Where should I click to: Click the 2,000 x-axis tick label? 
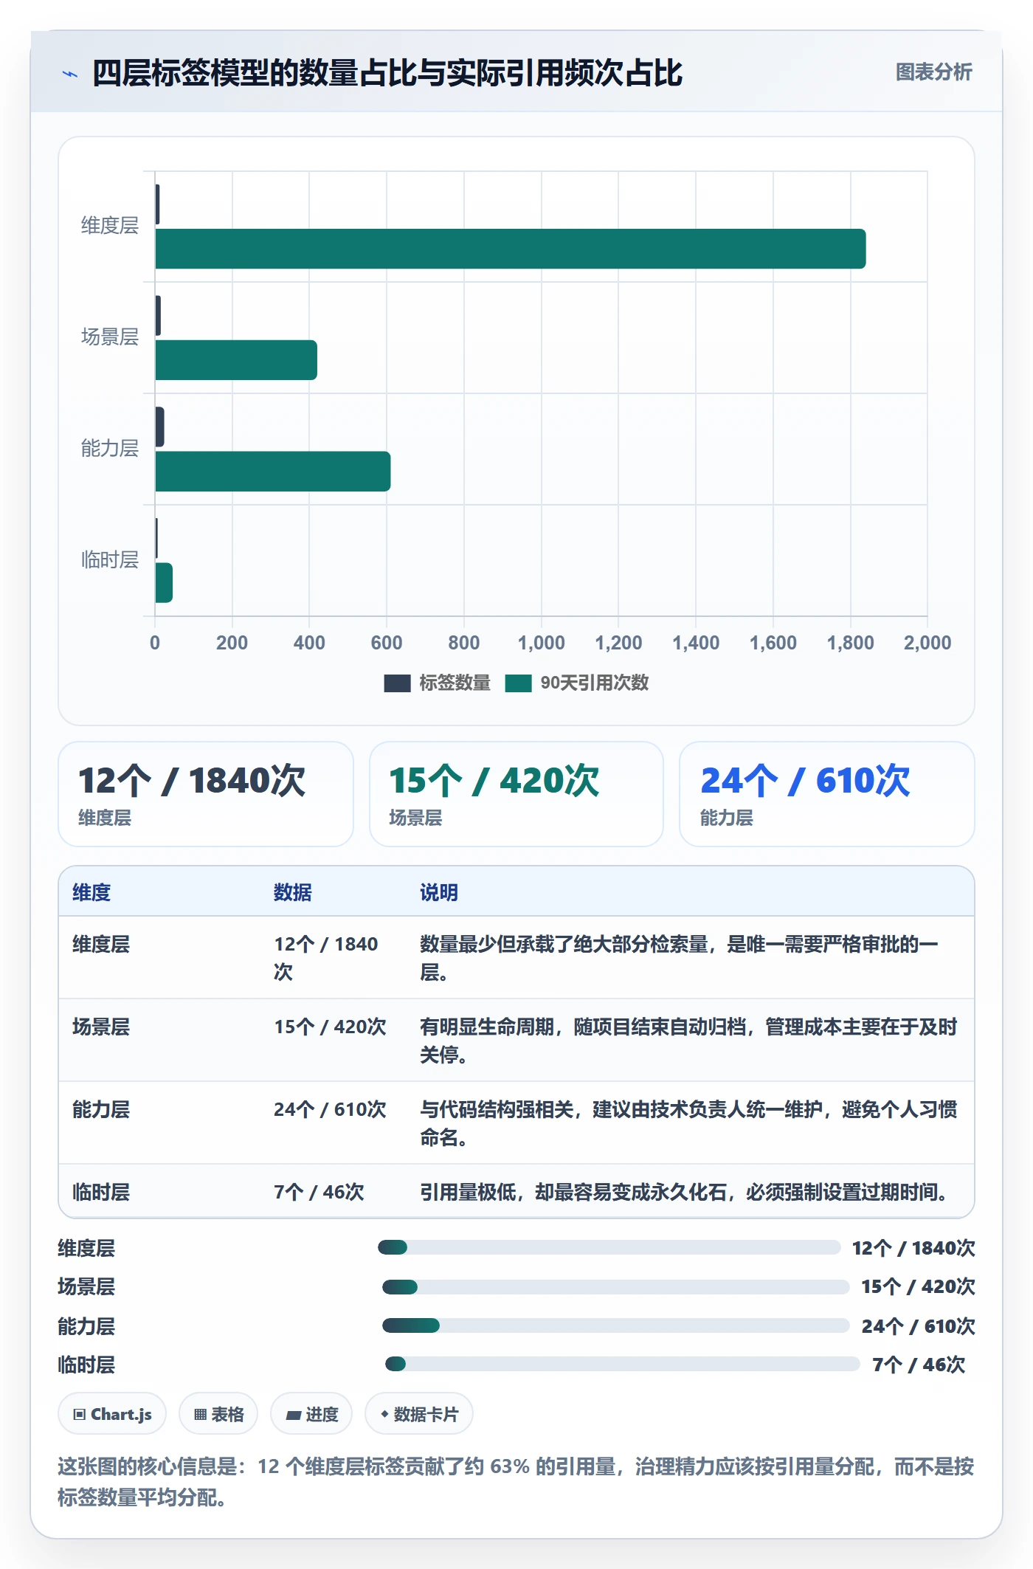[x=927, y=643]
